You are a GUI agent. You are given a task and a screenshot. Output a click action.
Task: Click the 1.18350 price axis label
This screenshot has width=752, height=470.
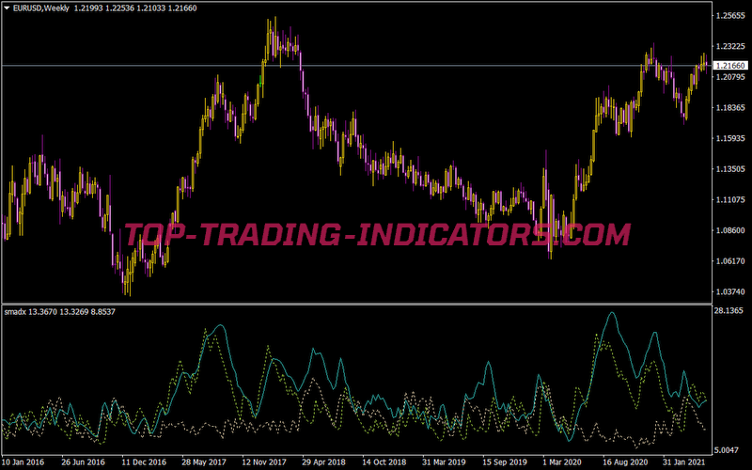(x=730, y=108)
